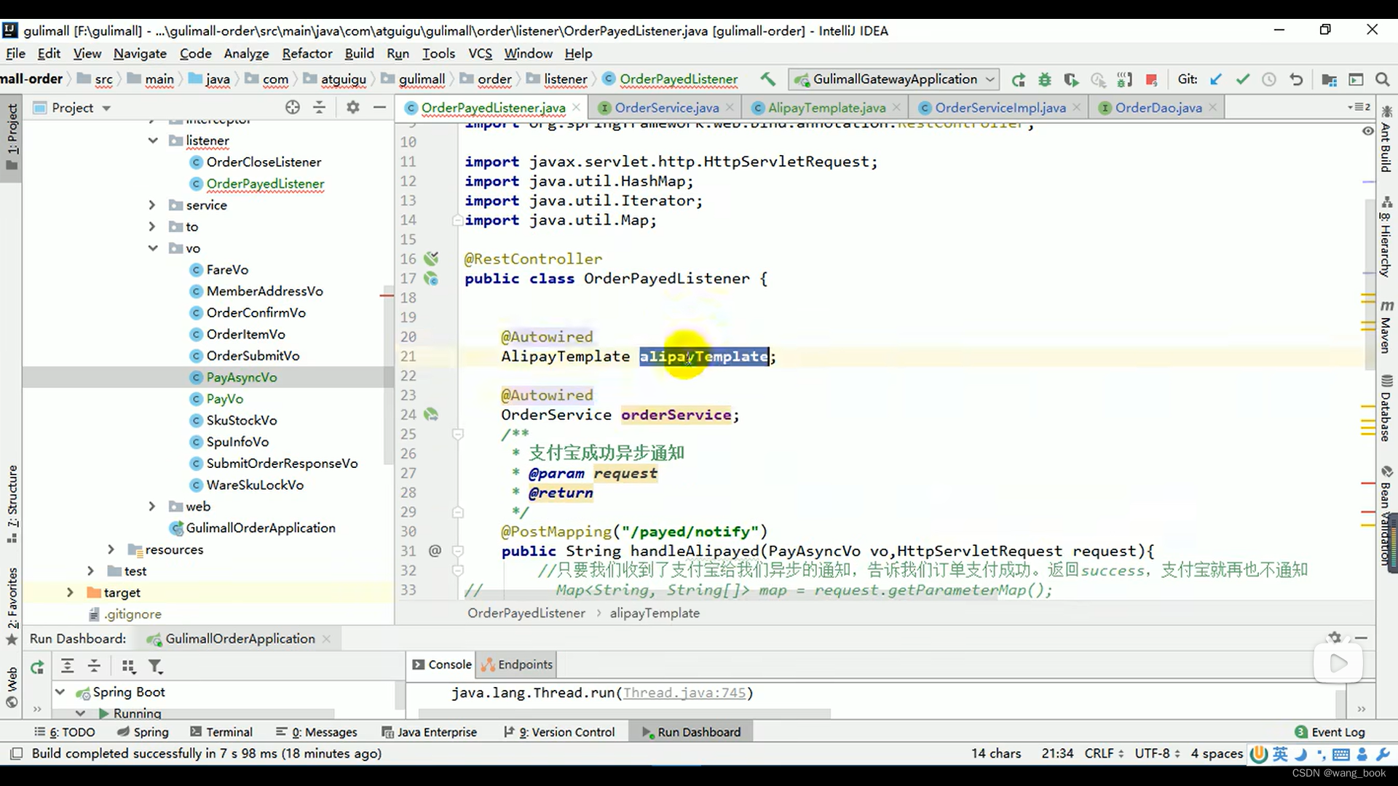Click the Build project hammer icon

point(767,79)
